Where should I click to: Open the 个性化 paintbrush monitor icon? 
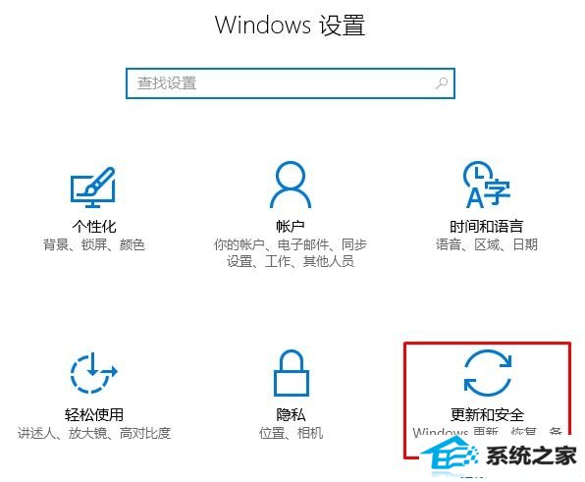(93, 187)
